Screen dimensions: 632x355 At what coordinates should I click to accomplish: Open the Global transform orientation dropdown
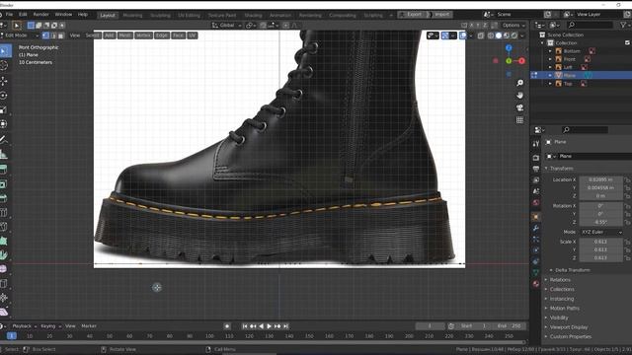click(x=226, y=26)
